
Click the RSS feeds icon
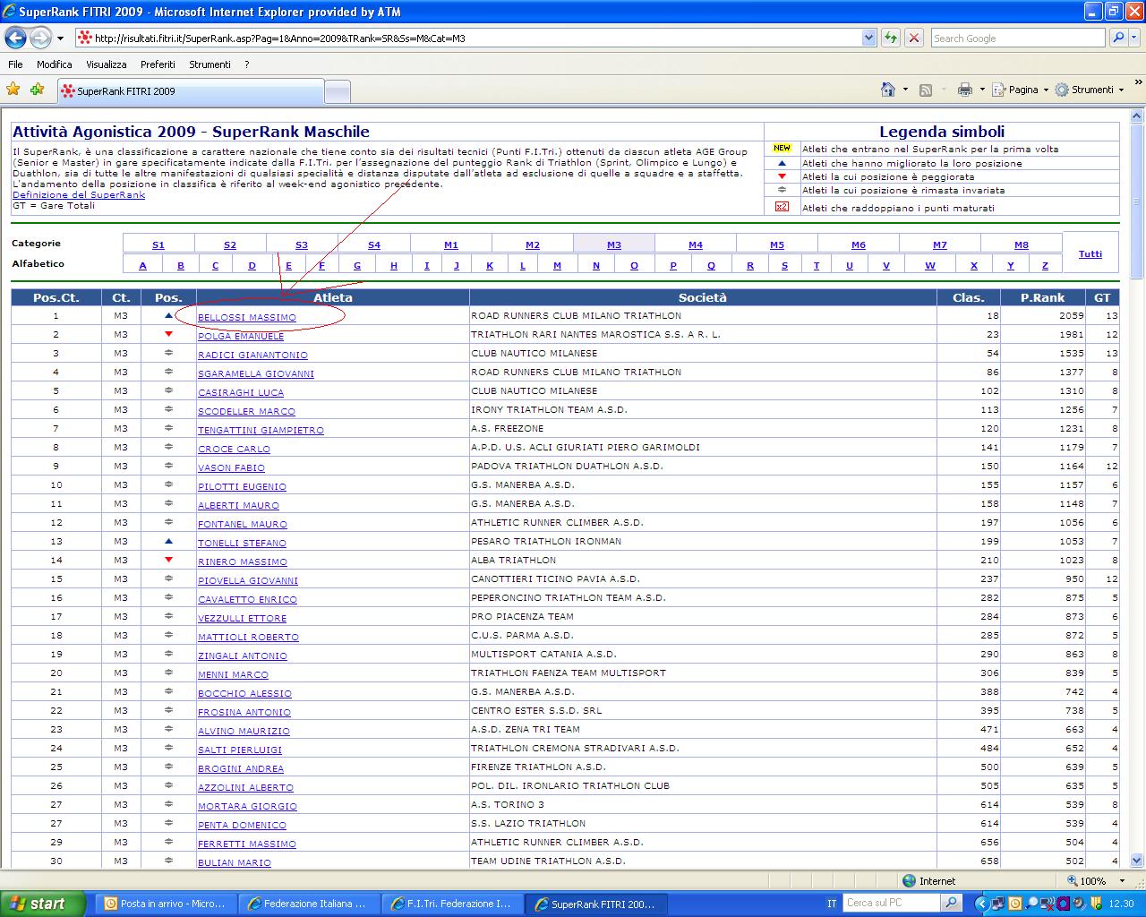click(926, 90)
